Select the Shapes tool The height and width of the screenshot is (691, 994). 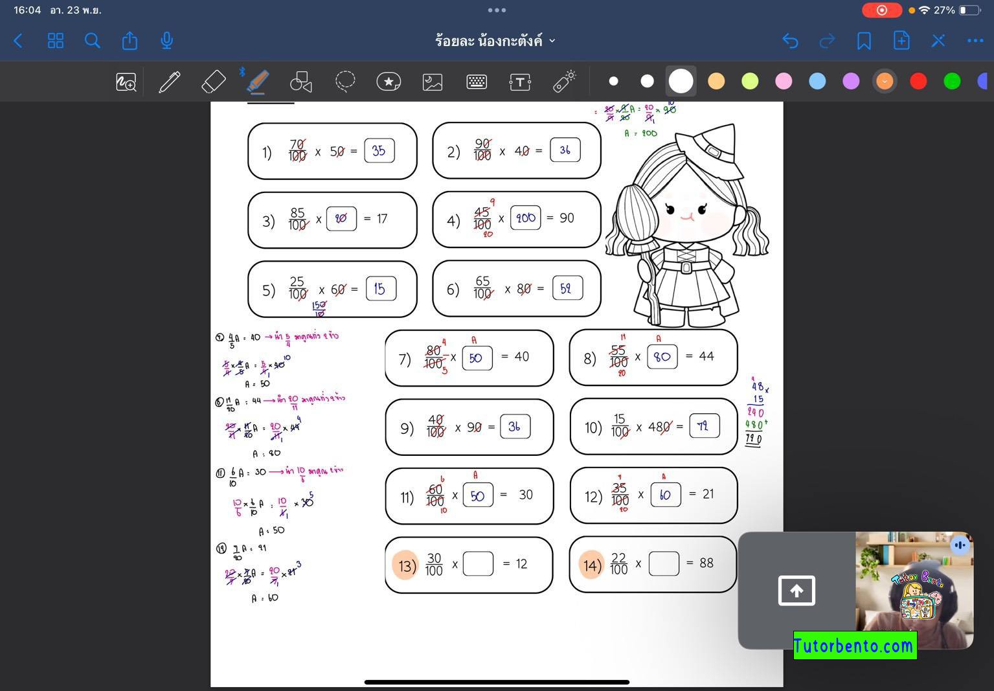[x=301, y=82]
